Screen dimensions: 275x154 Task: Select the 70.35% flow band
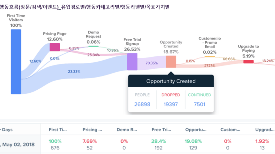point(151,63)
